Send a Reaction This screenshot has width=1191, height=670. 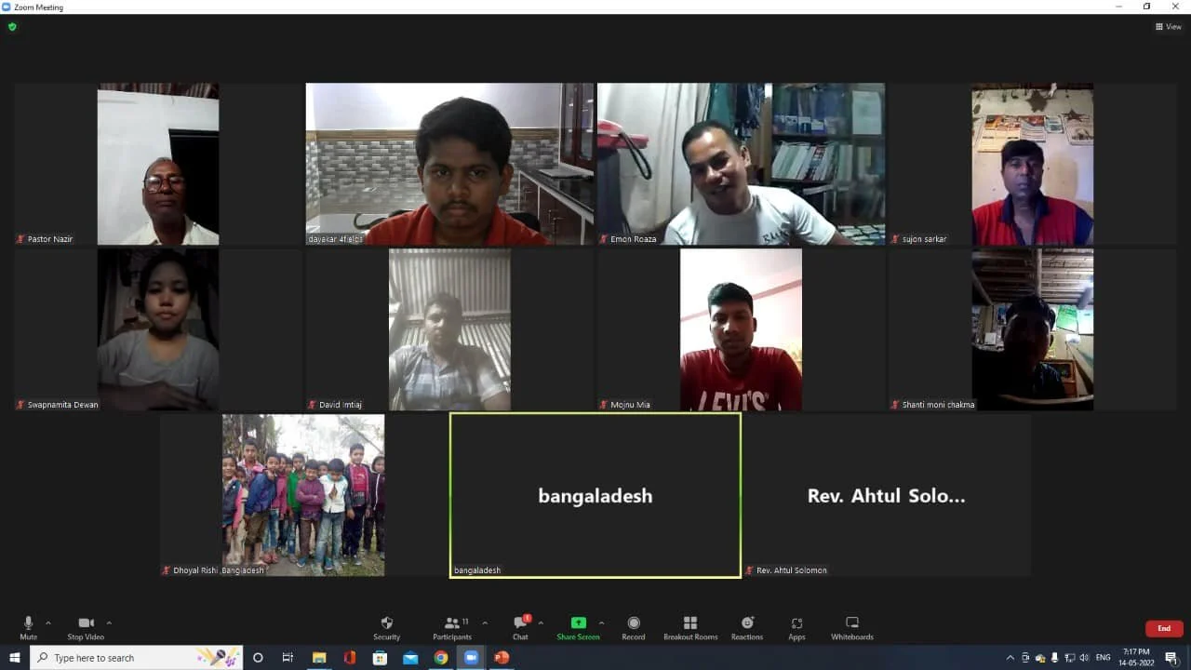[746, 623]
